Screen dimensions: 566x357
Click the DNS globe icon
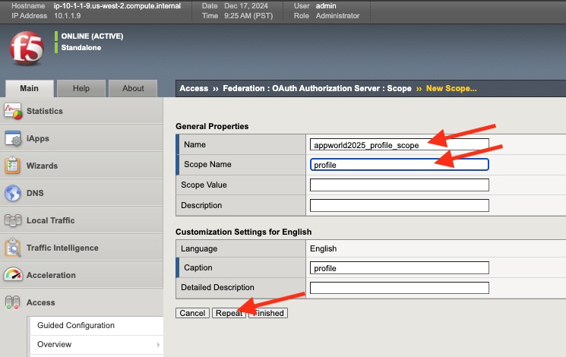(x=13, y=193)
